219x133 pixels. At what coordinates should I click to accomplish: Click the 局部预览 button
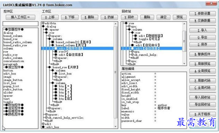(x=203, y=64)
